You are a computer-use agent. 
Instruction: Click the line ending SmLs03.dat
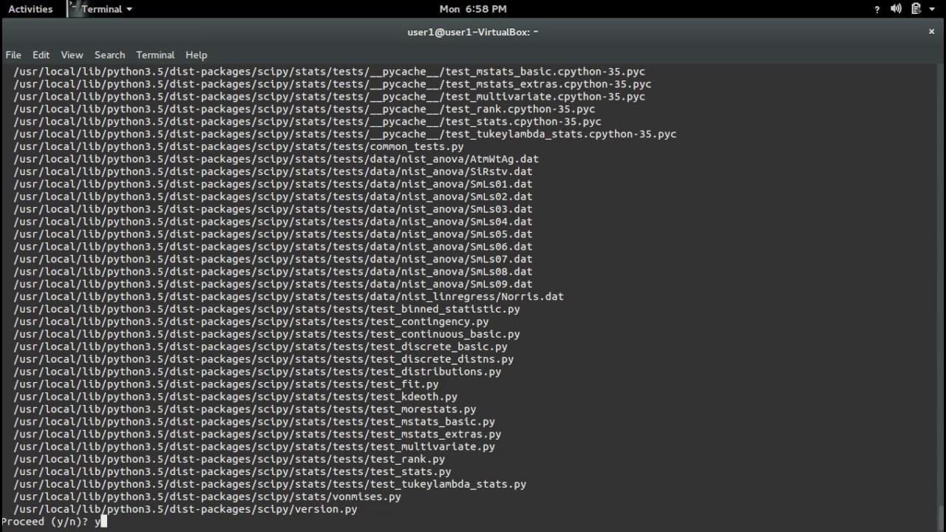pos(273,210)
